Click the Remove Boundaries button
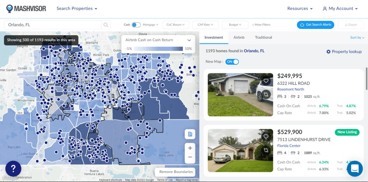Viewport: 368px width, 182px height. (175, 172)
